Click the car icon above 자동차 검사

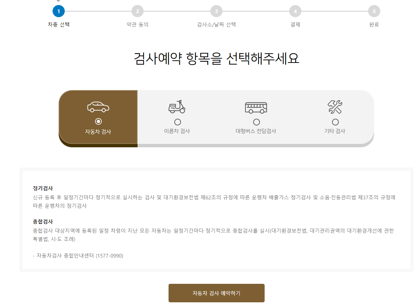coord(98,106)
